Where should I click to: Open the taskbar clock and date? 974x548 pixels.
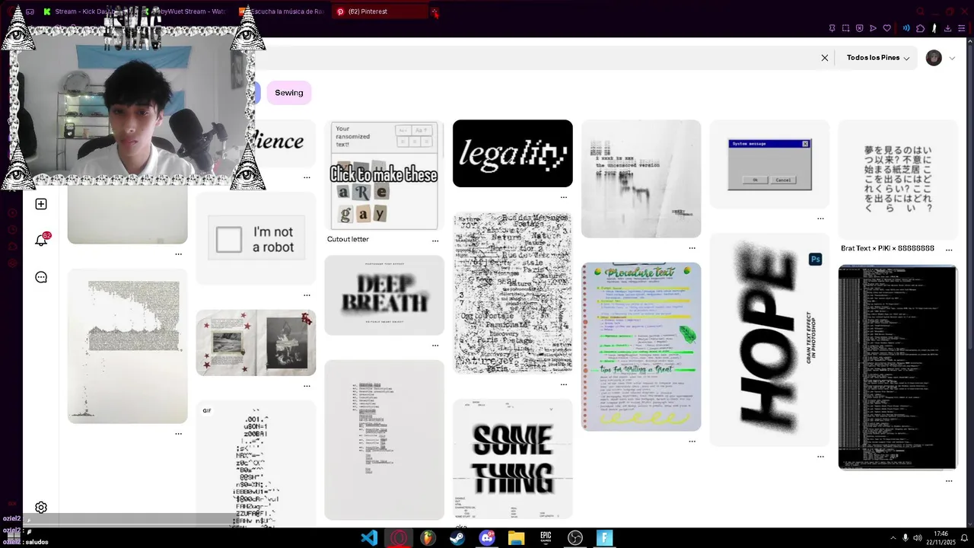coord(941,538)
